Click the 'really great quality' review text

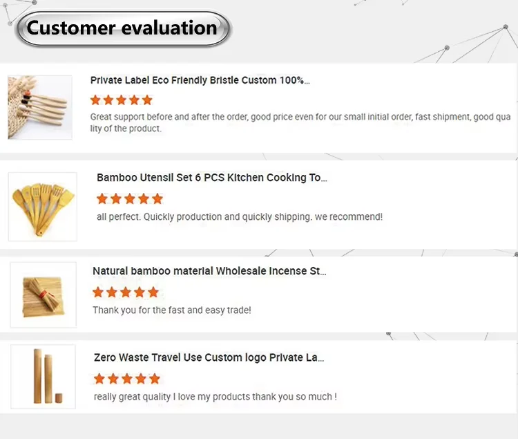point(215,397)
